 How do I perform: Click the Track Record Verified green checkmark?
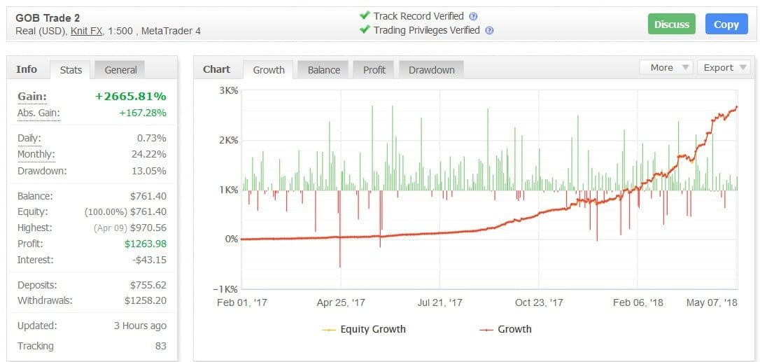click(364, 15)
